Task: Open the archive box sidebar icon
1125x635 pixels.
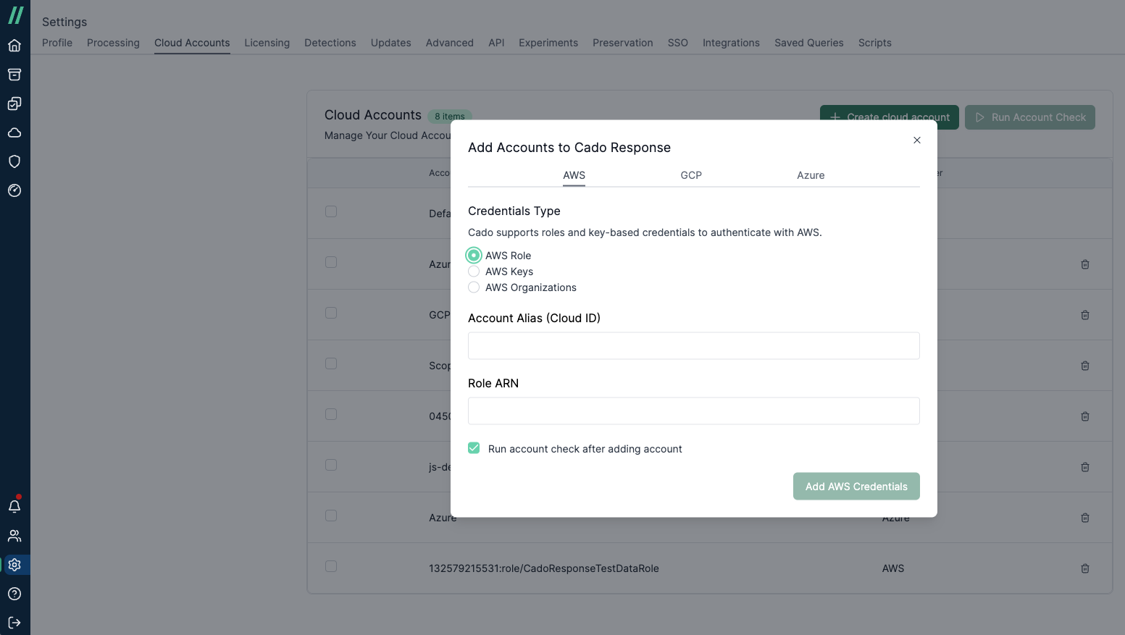Action: 14,75
